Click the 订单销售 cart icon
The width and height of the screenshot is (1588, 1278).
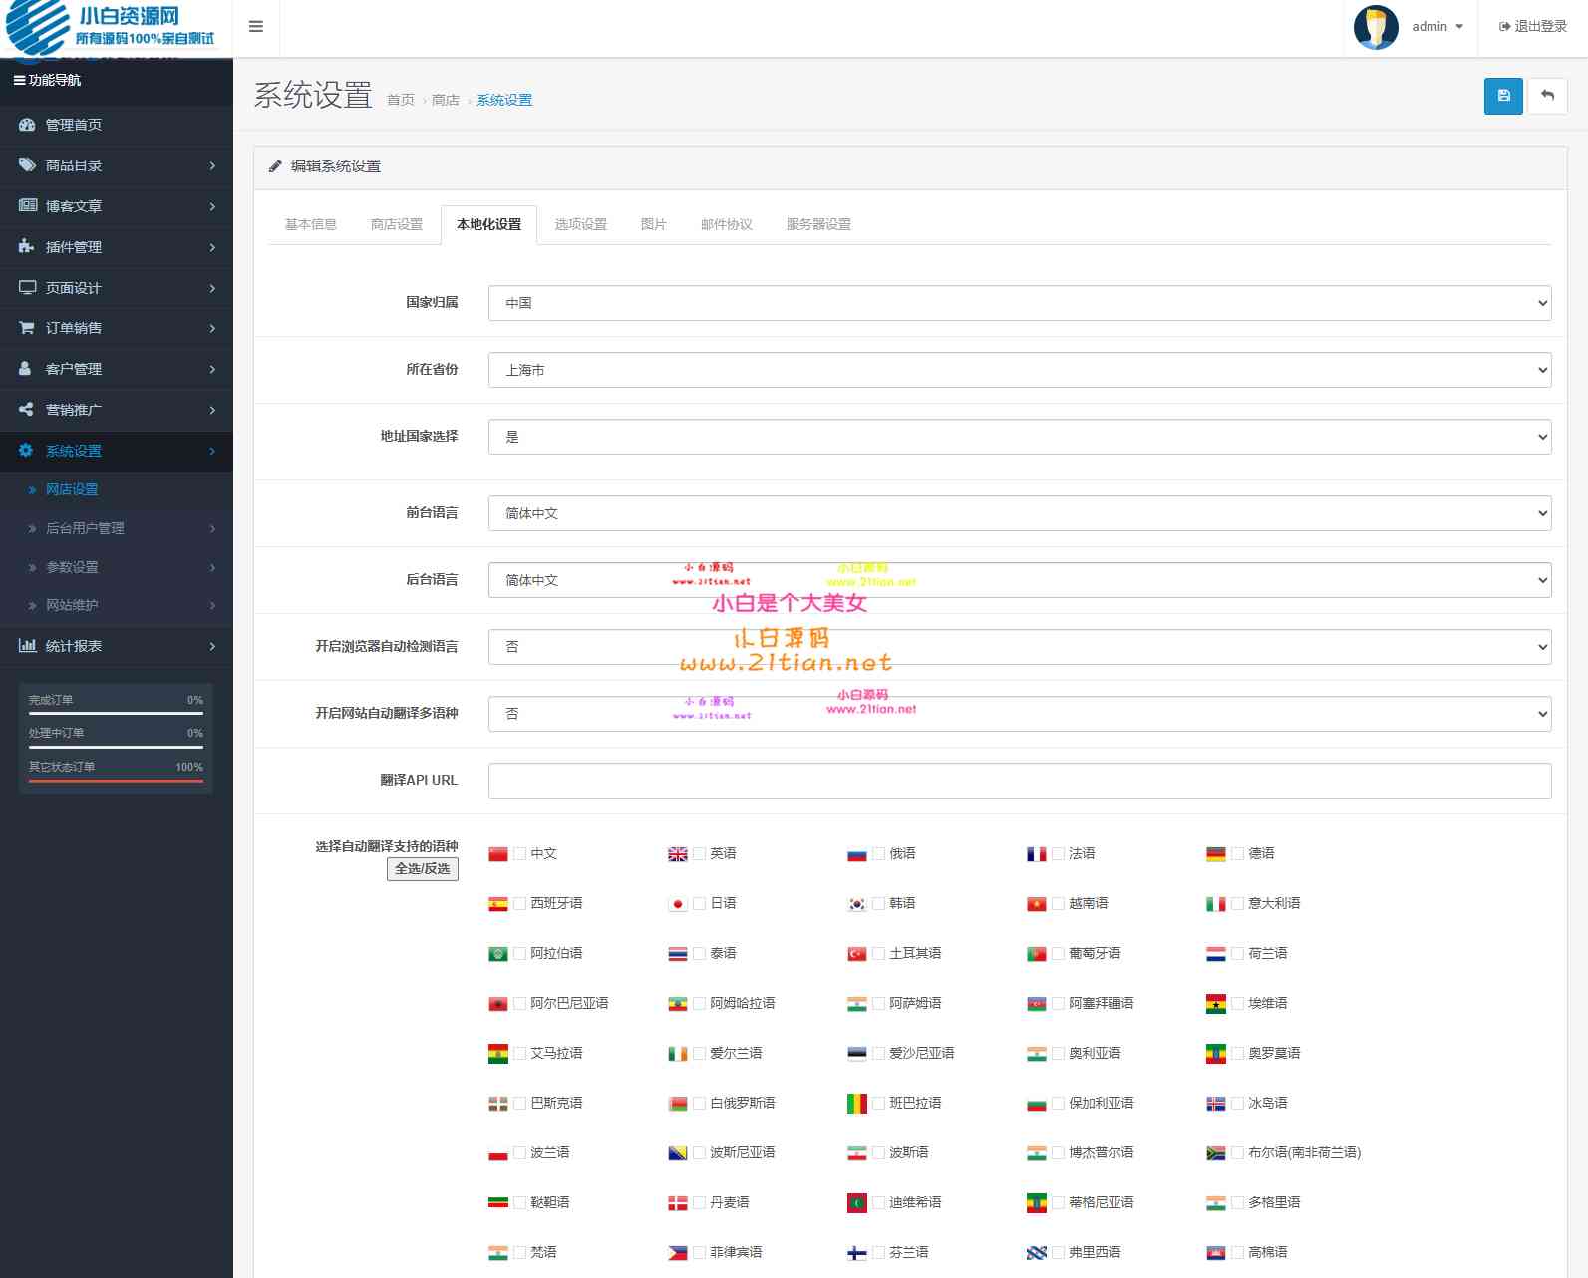27,327
